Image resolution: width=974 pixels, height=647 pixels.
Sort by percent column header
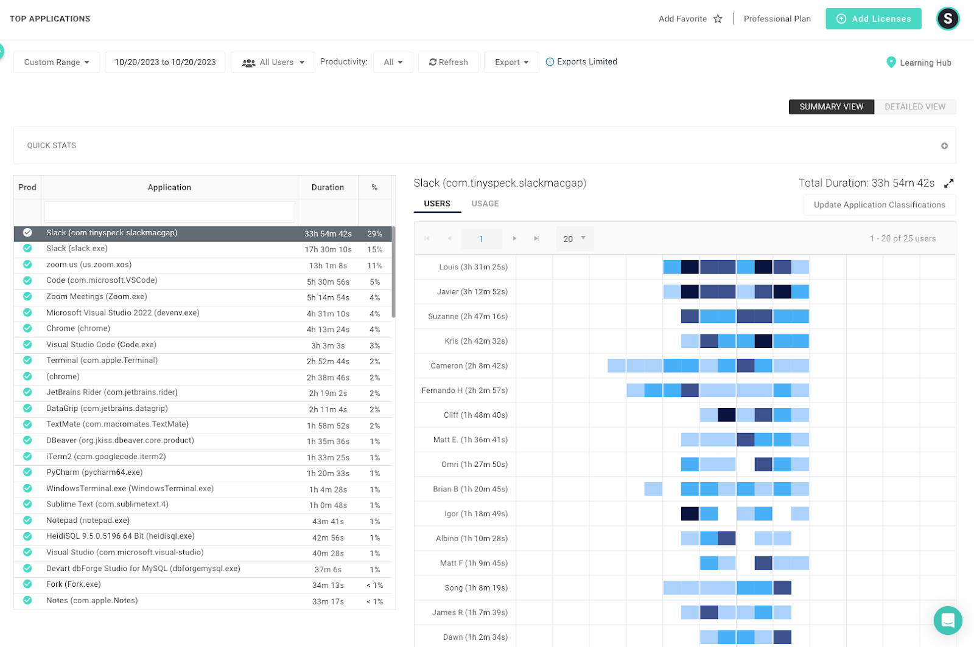tap(375, 187)
